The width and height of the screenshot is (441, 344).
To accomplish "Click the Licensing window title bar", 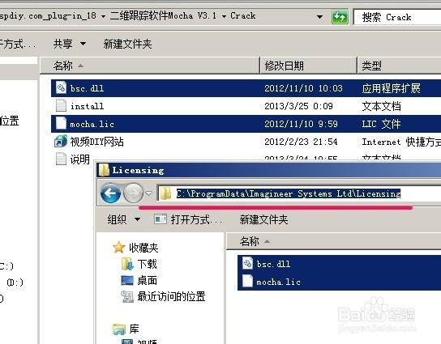I will (269, 170).
